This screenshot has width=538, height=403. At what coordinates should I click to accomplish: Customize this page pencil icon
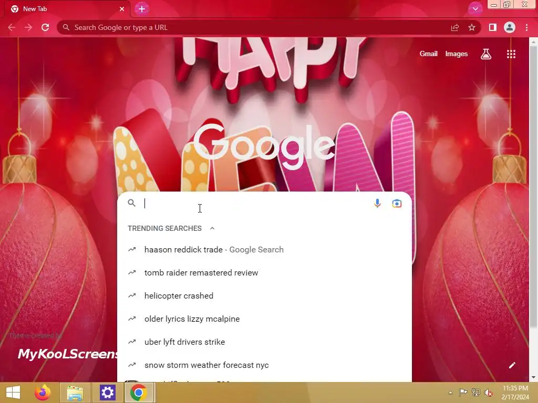click(512, 365)
